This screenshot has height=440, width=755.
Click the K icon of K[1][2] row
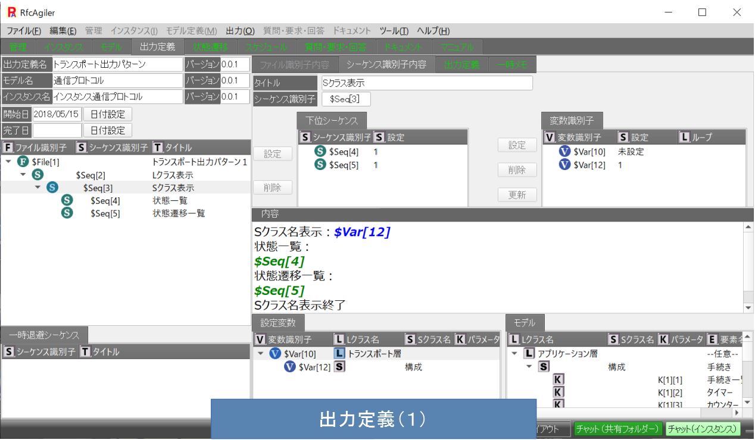[x=558, y=392]
